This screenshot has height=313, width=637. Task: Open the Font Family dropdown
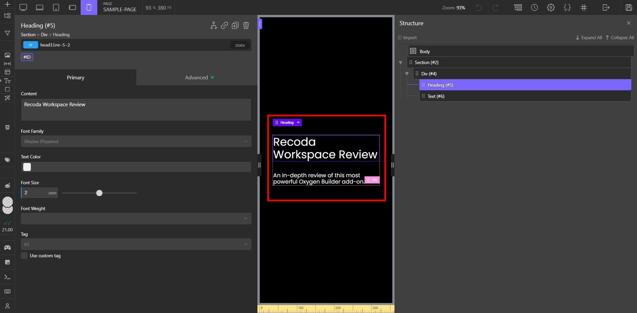(x=136, y=141)
